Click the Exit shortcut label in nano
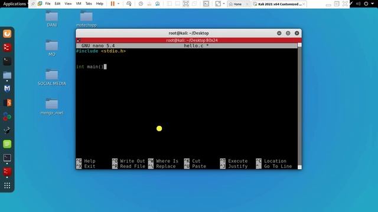Image resolution: width=378 pixels, height=212 pixels. pyautogui.click(x=90, y=166)
